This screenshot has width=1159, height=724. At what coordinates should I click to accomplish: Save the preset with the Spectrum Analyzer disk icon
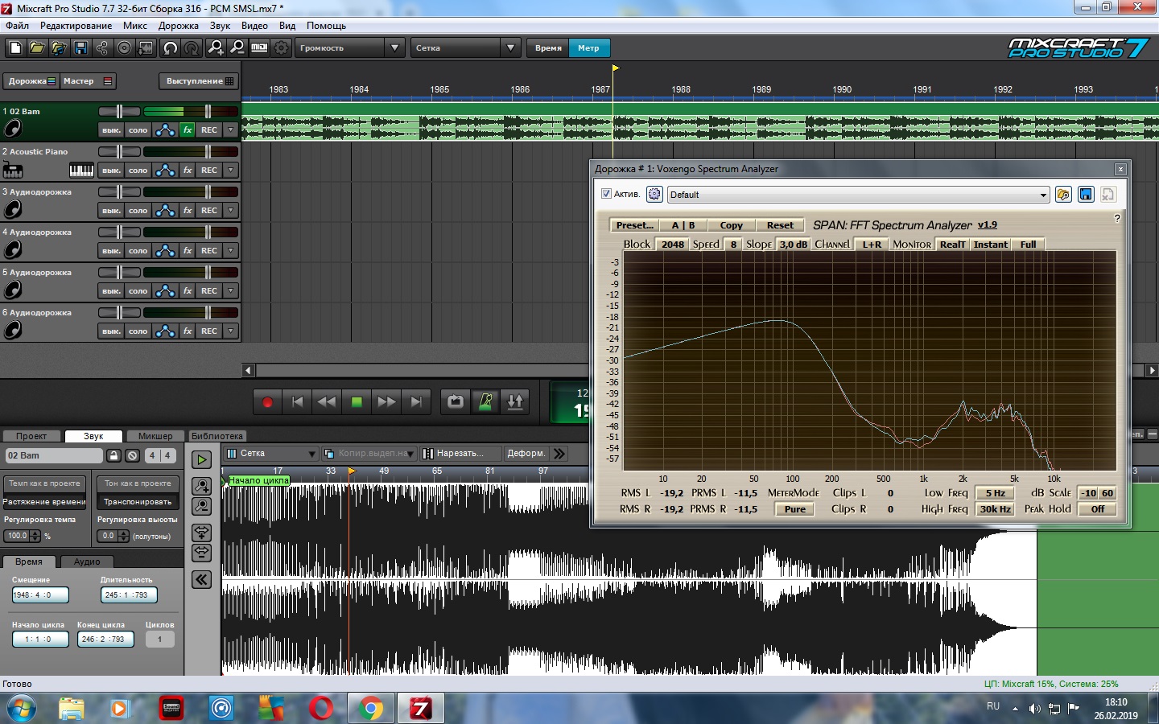[1086, 194]
